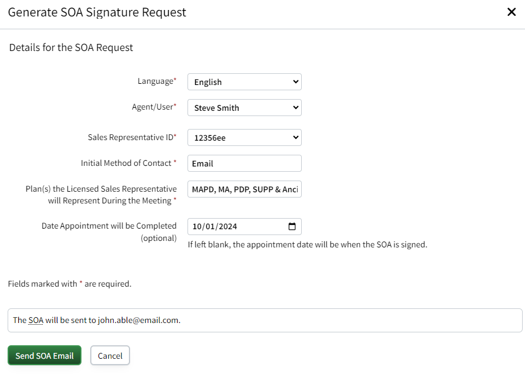Click the date field showing 10/01/2024

234,226
